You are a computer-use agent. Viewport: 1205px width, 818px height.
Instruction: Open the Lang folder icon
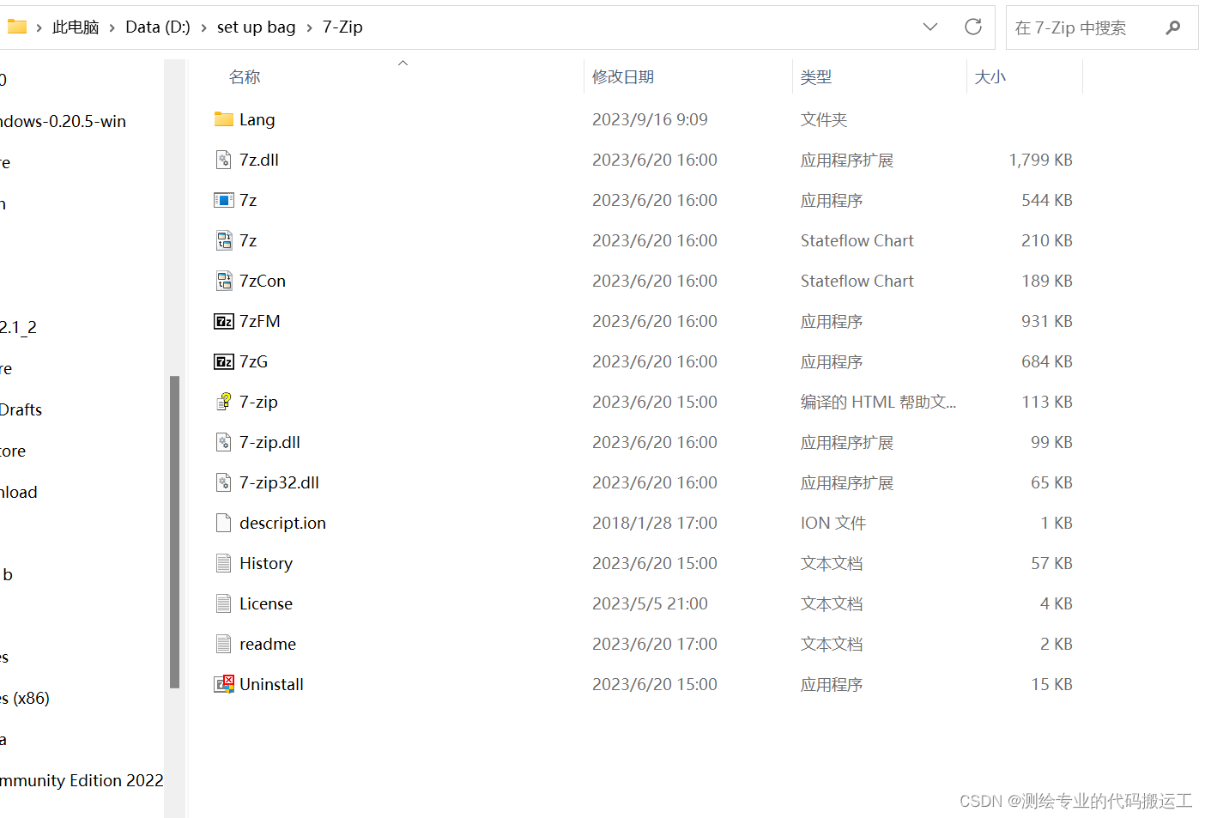coord(223,119)
